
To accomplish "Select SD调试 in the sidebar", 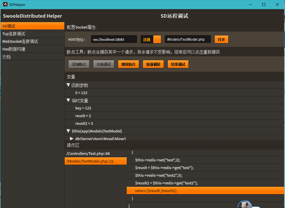I will pyautogui.click(x=32, y=26).
